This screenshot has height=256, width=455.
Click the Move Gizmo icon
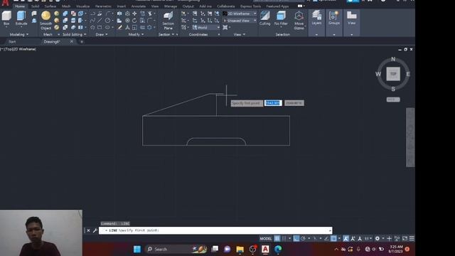pos(299,21)
